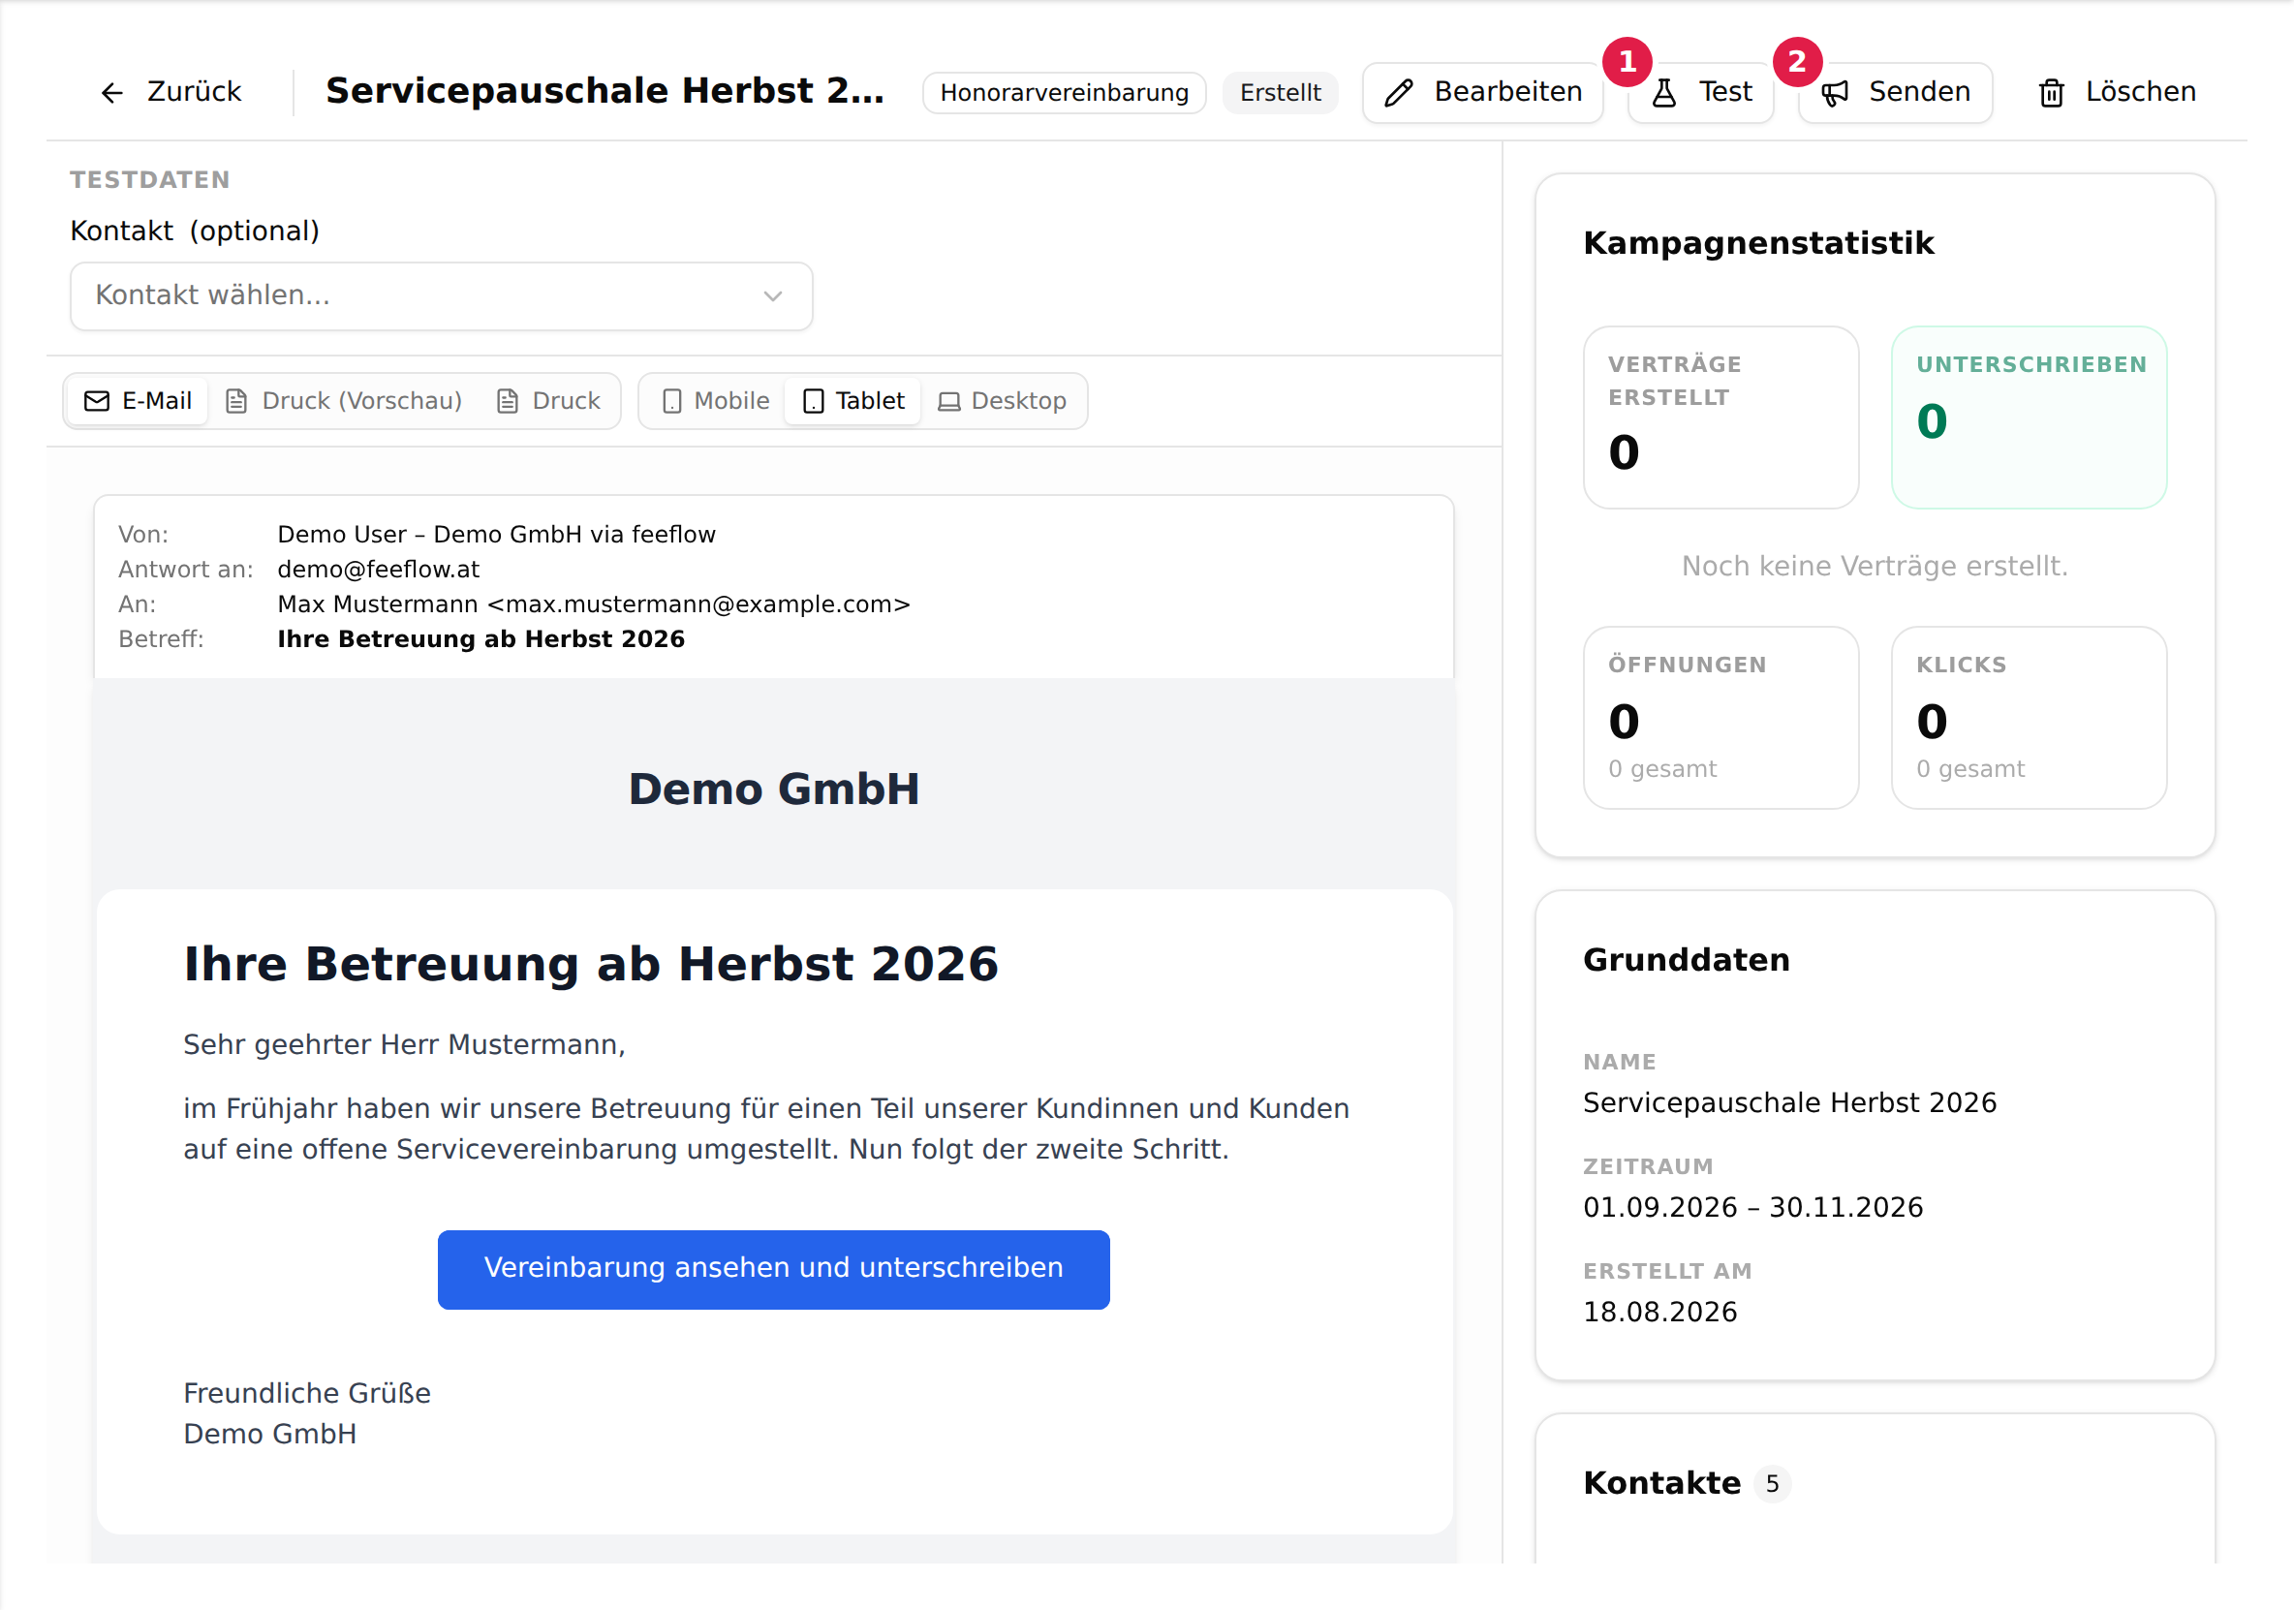2294x1610 pixels.
Task: Click the Zeitraum value 01.09.2026 – 30.11.2026
Action: [x=1753, y=1207]
